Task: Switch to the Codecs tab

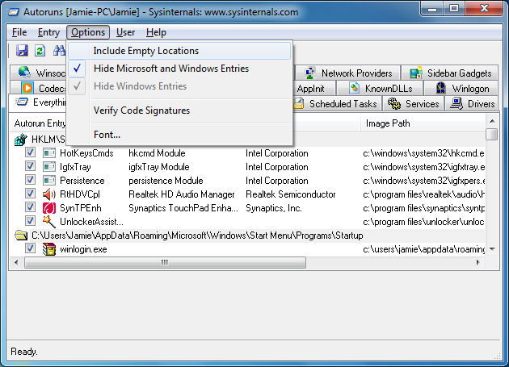Action: click(38, 88)
